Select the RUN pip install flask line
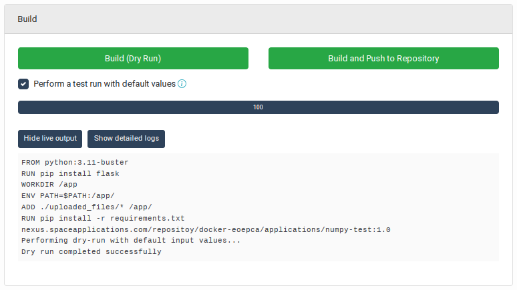The height and width of the screenshot is (290, 517). pyautogui.click(x=70, y=173)
